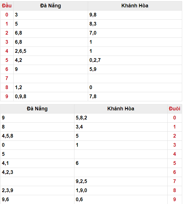Click the '5,8,2' cell in Khánh Hòa column
The image size is (183, 204).
coord(82,118)
